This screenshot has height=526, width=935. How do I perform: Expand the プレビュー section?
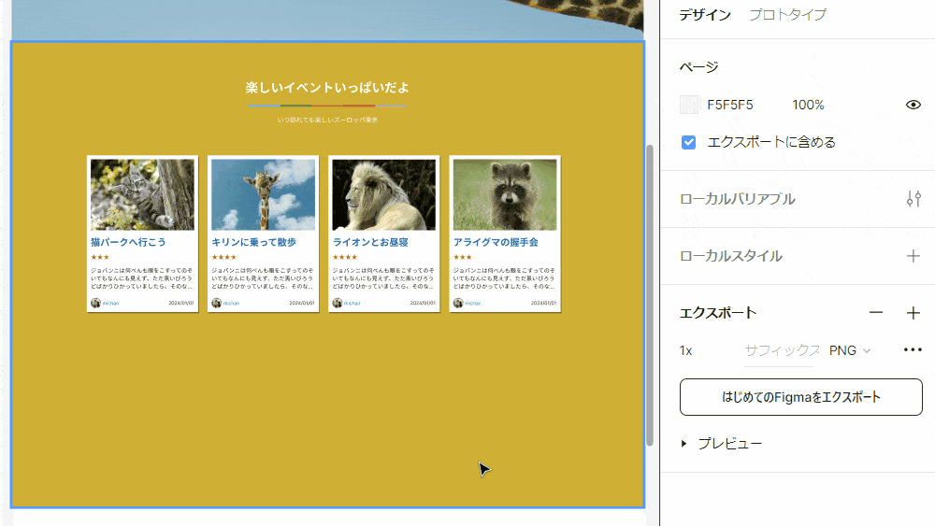(x=684, y=443)
